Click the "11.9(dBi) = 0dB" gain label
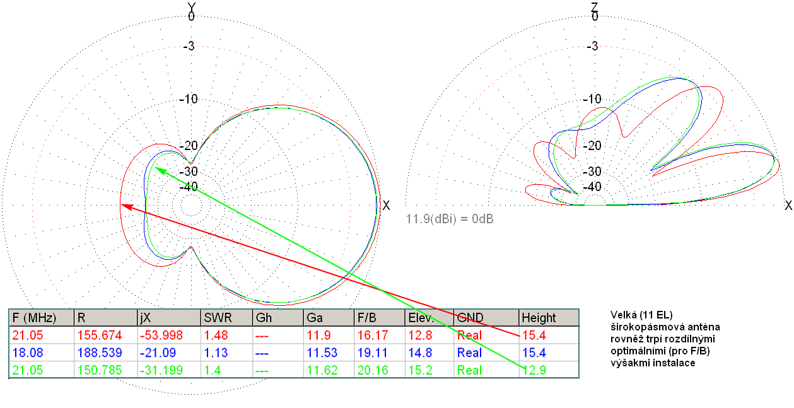The height and width of the screenshot is (408, 794). click(x=450, y=219)
